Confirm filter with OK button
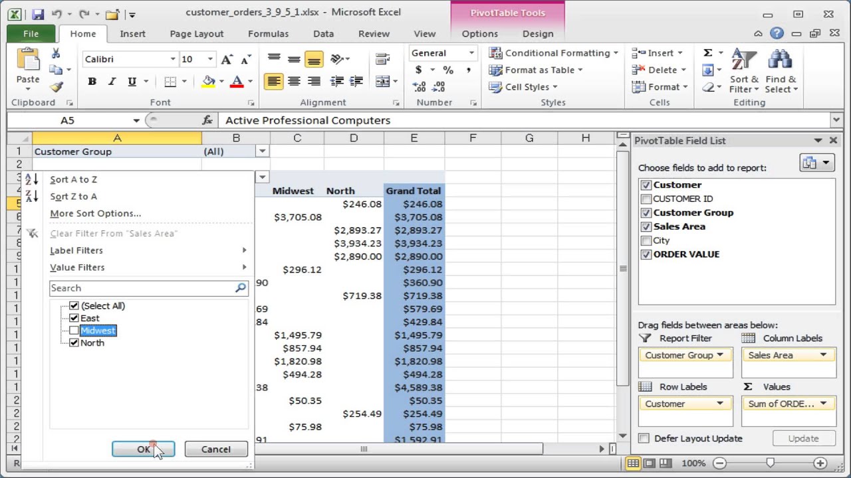This screenshot has width=851, height=478. pyautogui.click(x=144, y=449)
